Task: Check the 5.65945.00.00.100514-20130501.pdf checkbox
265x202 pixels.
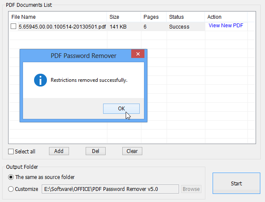Action: click(x=13, y=26)
